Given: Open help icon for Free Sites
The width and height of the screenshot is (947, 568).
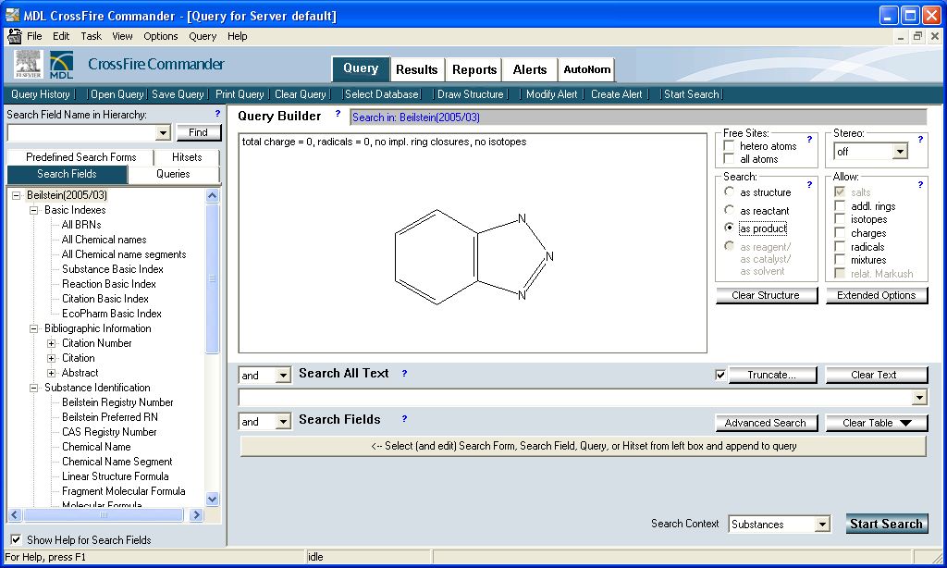Looking at the screenshot, I should click(809, 140).
